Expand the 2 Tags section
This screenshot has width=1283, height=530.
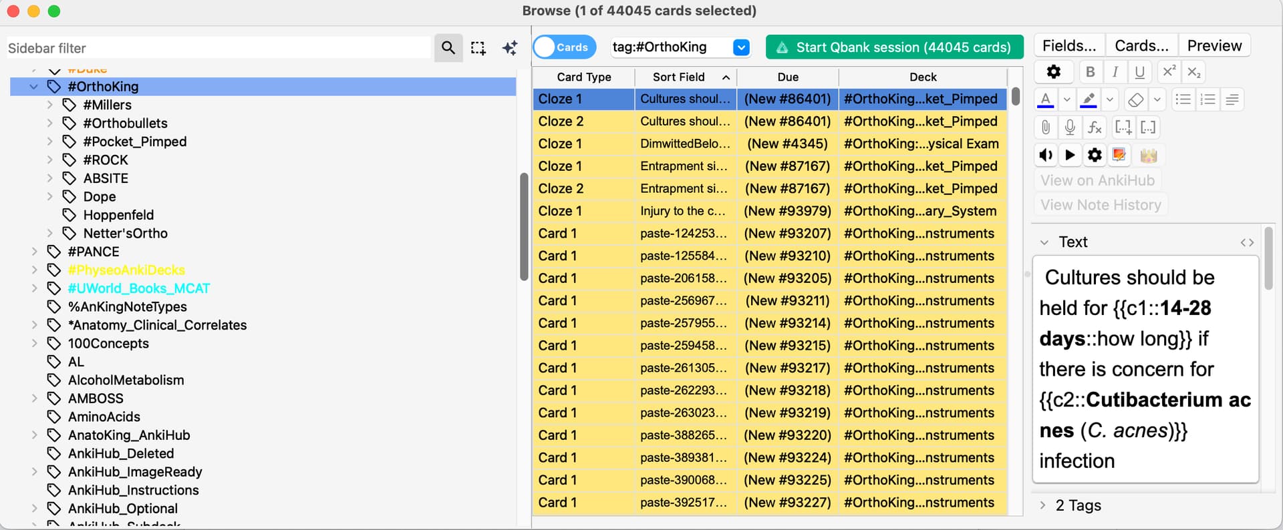pyautogui.click(x=1043, y=505)
